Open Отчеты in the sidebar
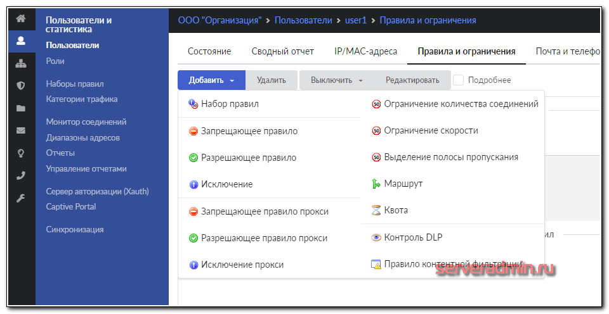The image size is (609, 314). pos(60,153)
